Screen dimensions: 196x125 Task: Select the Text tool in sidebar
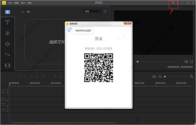8,22
